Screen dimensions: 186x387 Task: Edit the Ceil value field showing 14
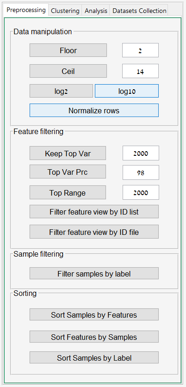(140, 71)
